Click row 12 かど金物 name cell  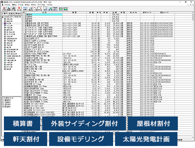click(44, 39)
